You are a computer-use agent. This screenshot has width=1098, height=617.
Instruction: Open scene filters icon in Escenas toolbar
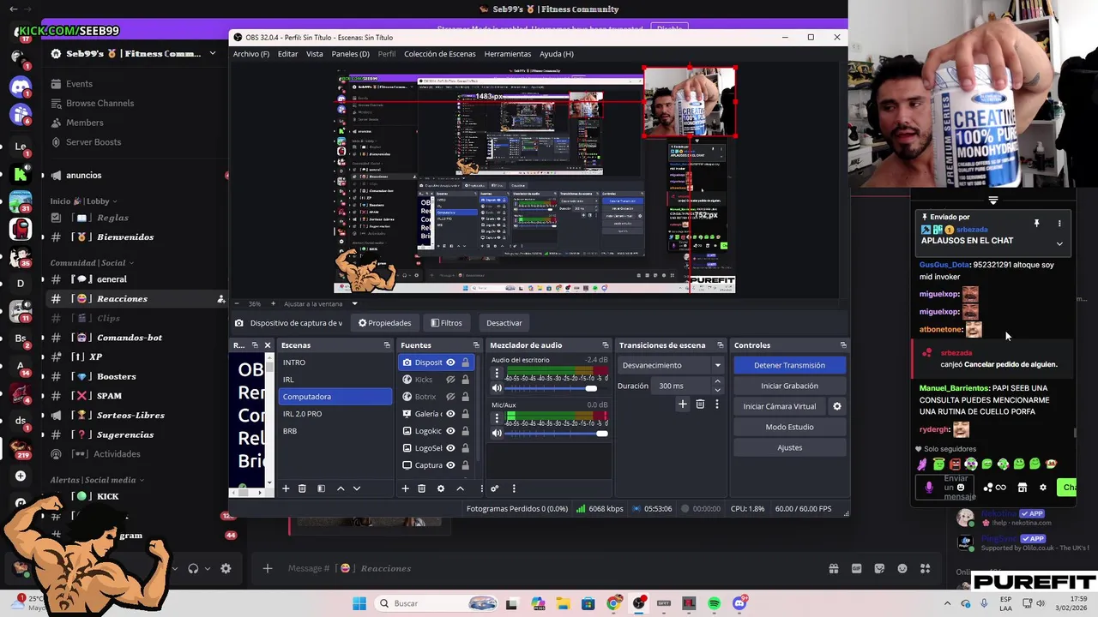click(x=321, y=488)
